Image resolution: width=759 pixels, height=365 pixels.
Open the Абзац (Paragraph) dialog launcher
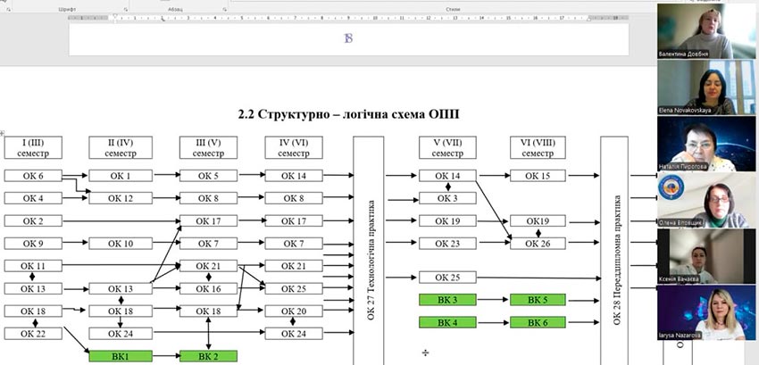pyautogui.click(x=223, y=8)
